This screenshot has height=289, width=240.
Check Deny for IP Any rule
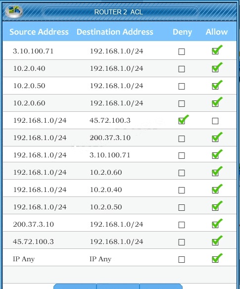tap(182, 259)
